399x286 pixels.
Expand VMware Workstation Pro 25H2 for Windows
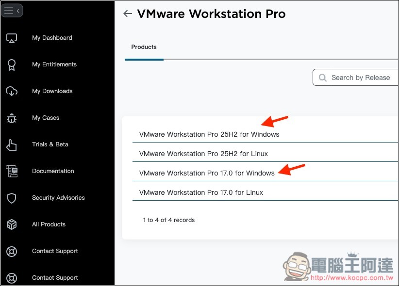pos(210,134)
